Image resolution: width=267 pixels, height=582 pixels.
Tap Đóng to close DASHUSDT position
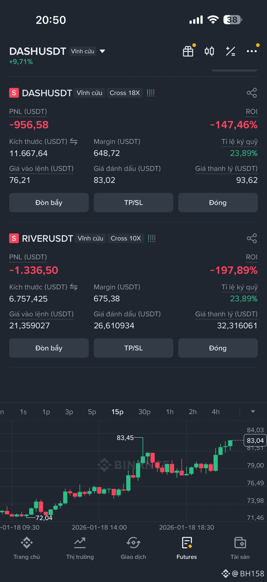[218, 203]
